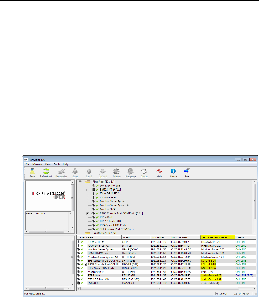The height and width of the screenshot is (297, 259).
Task: Click the Help lifebuoy toolbar icon
Action: (x=160, y=172)
